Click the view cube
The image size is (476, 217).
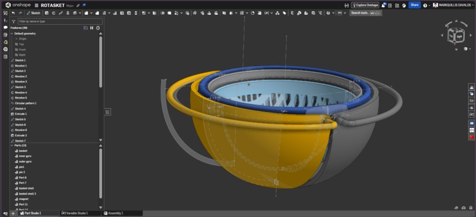[456, 35]
